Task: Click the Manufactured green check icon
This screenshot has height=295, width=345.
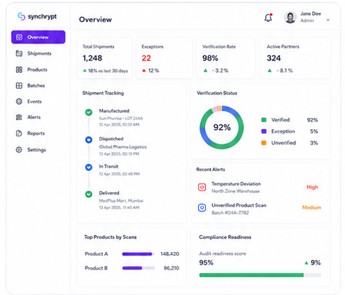Action: click(88, 112)
